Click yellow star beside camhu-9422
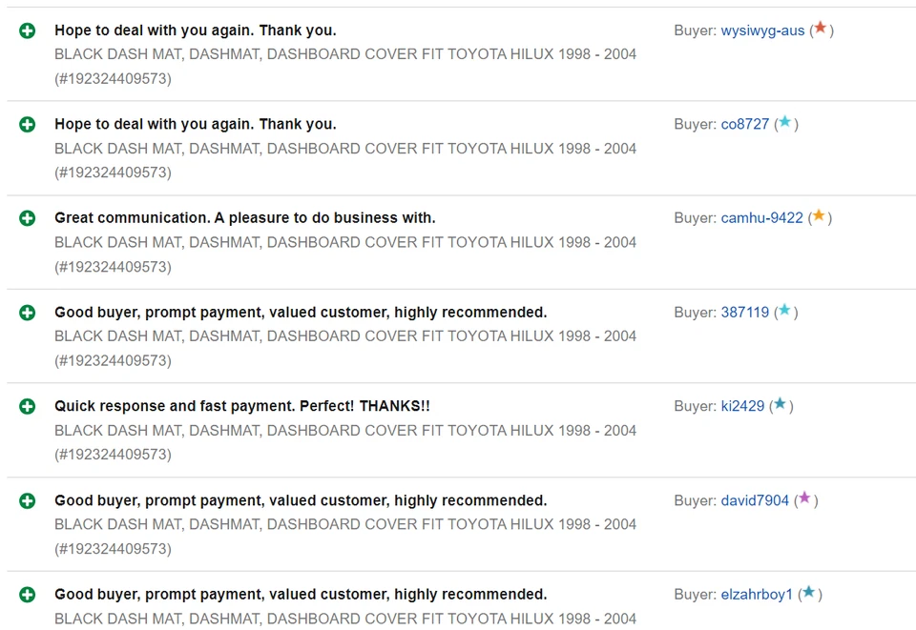 818,216
